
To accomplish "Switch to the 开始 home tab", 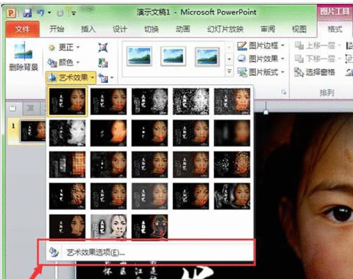I will [x=57, y=29].
